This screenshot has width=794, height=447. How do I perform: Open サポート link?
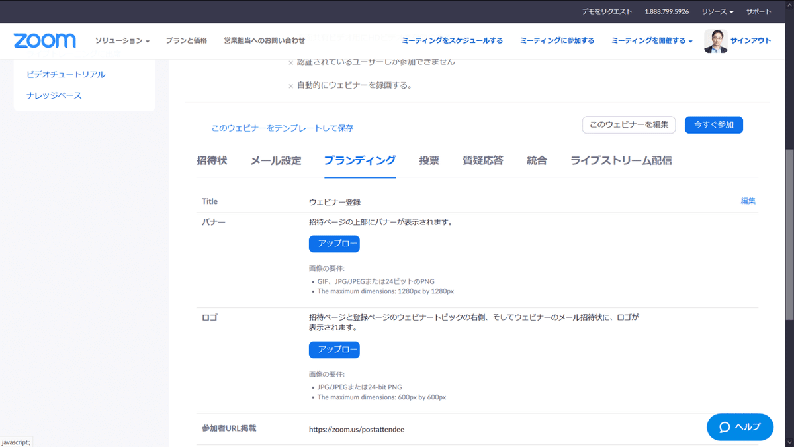pos(759,11)
